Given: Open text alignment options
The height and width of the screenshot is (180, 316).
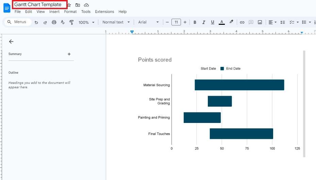Looking at the screenshot, I should click(272, 22).
